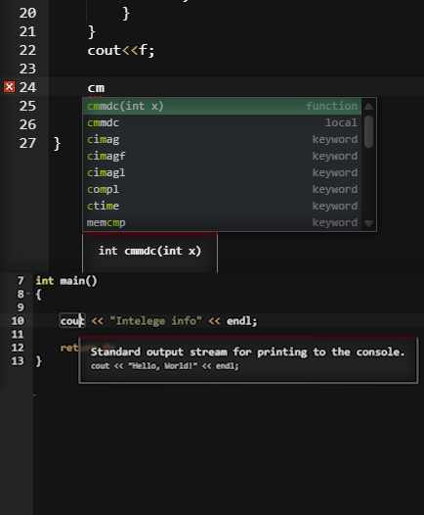424x515 pixels.
Task: Click 'endl;' on line 10
Action: (242, 321)
